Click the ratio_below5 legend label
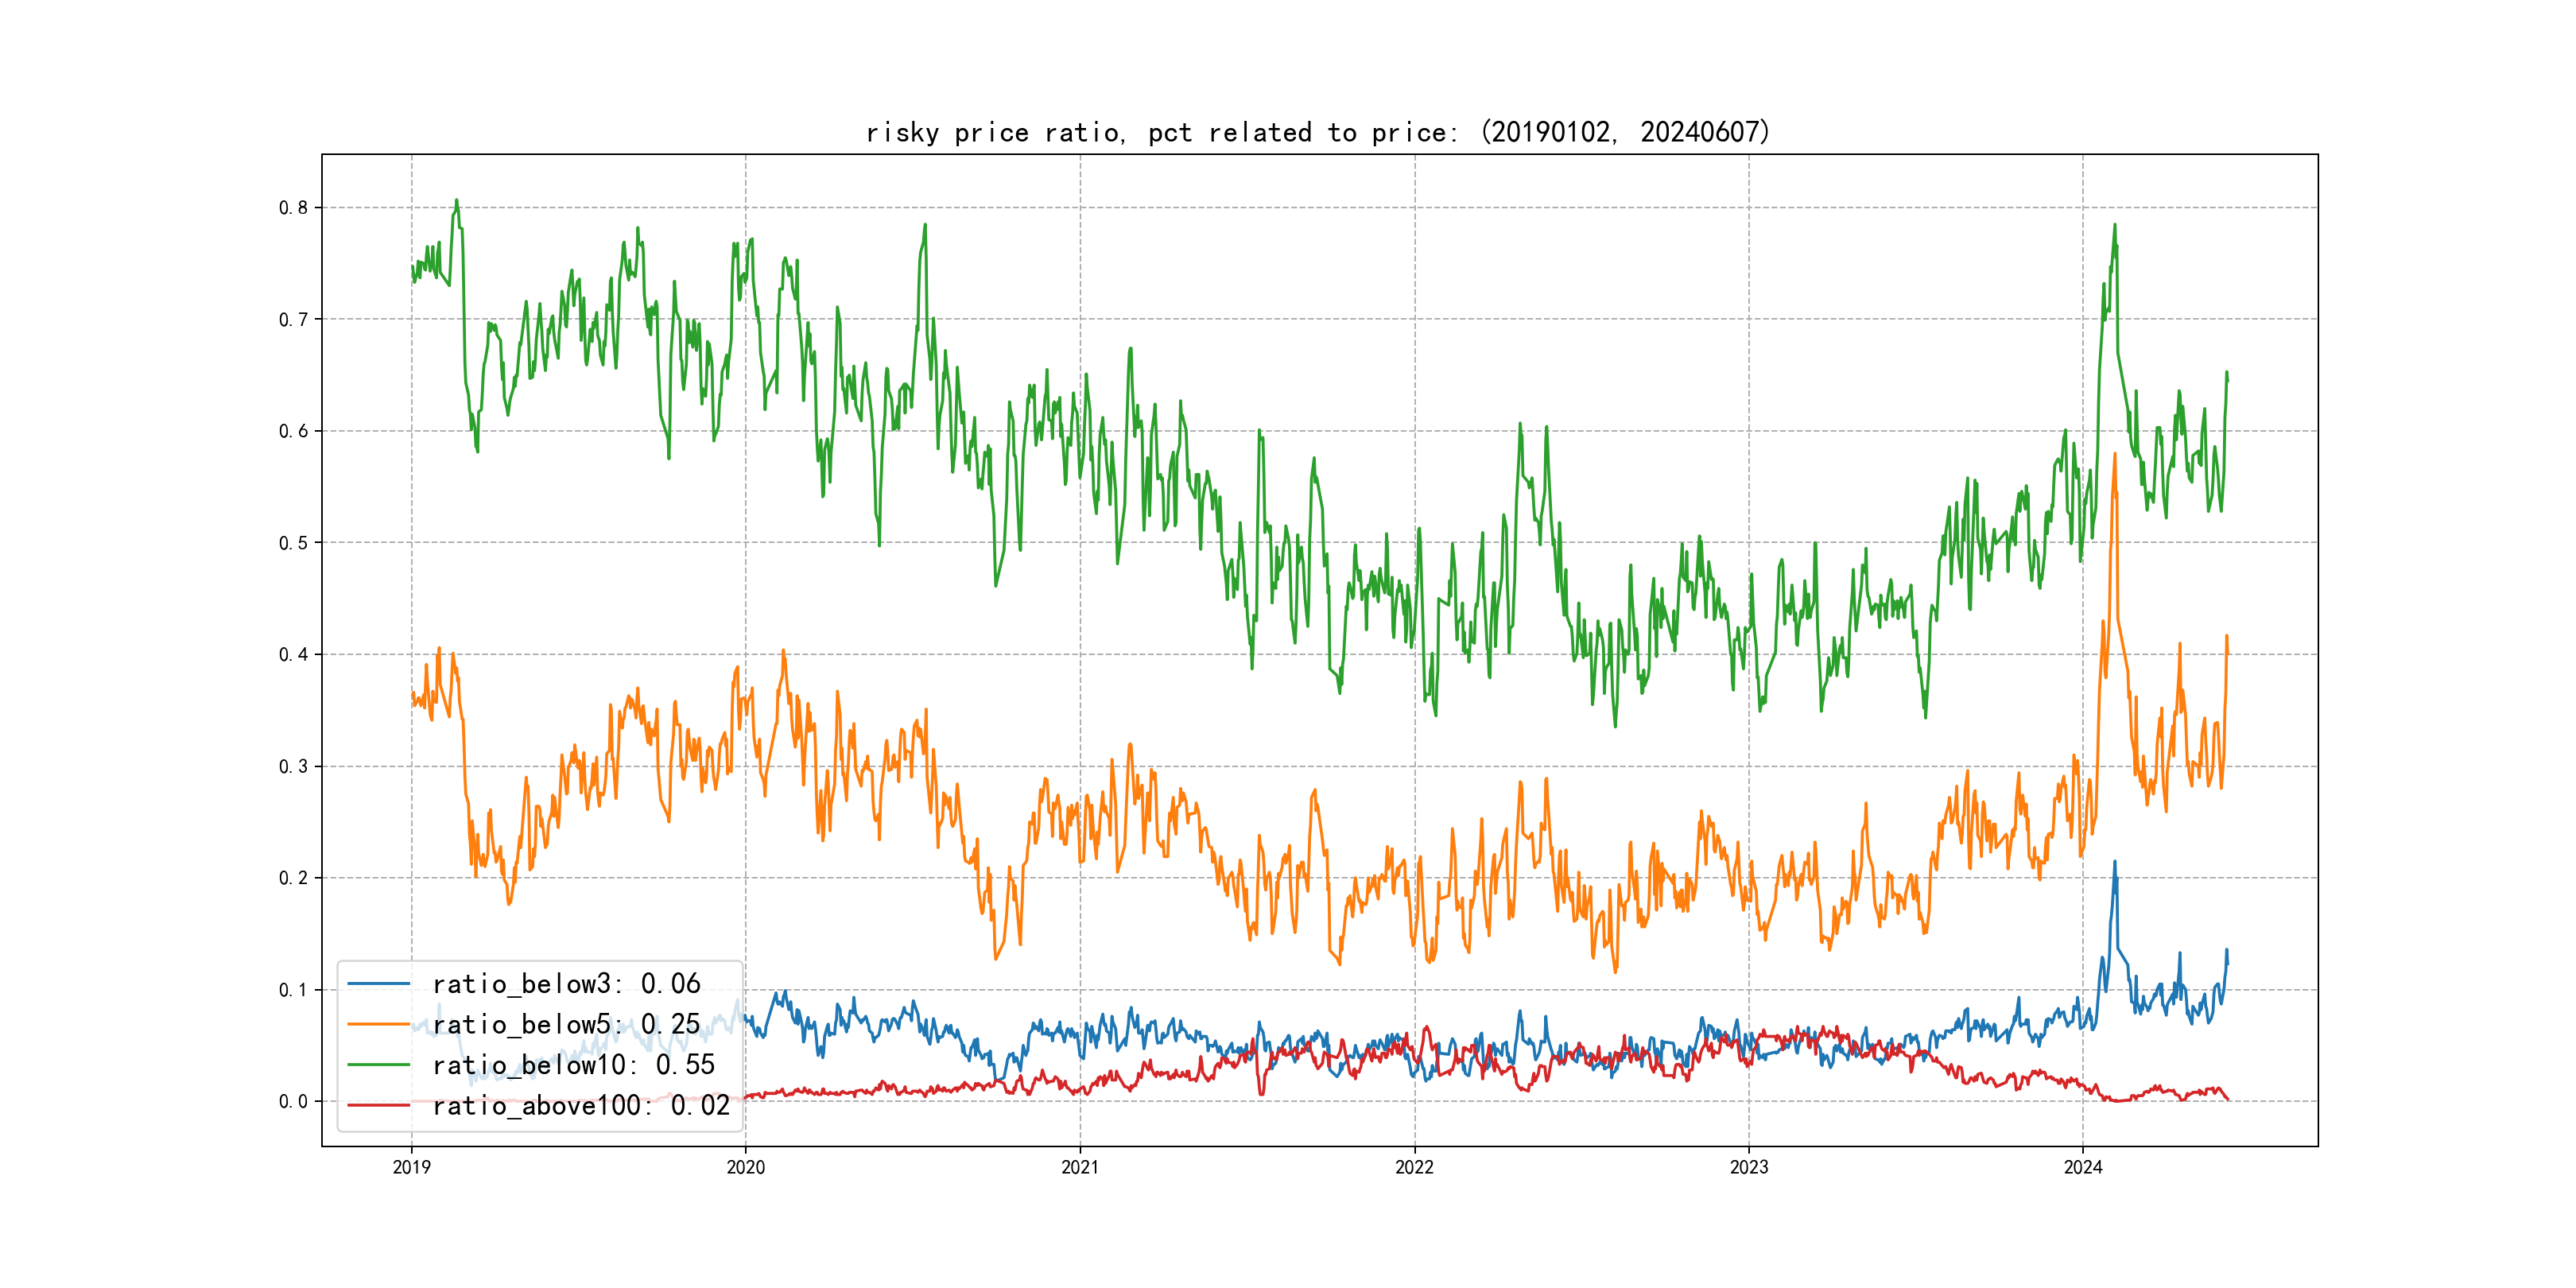The width and height of the screenshot is (2576, 1288). coord(566,1024)
